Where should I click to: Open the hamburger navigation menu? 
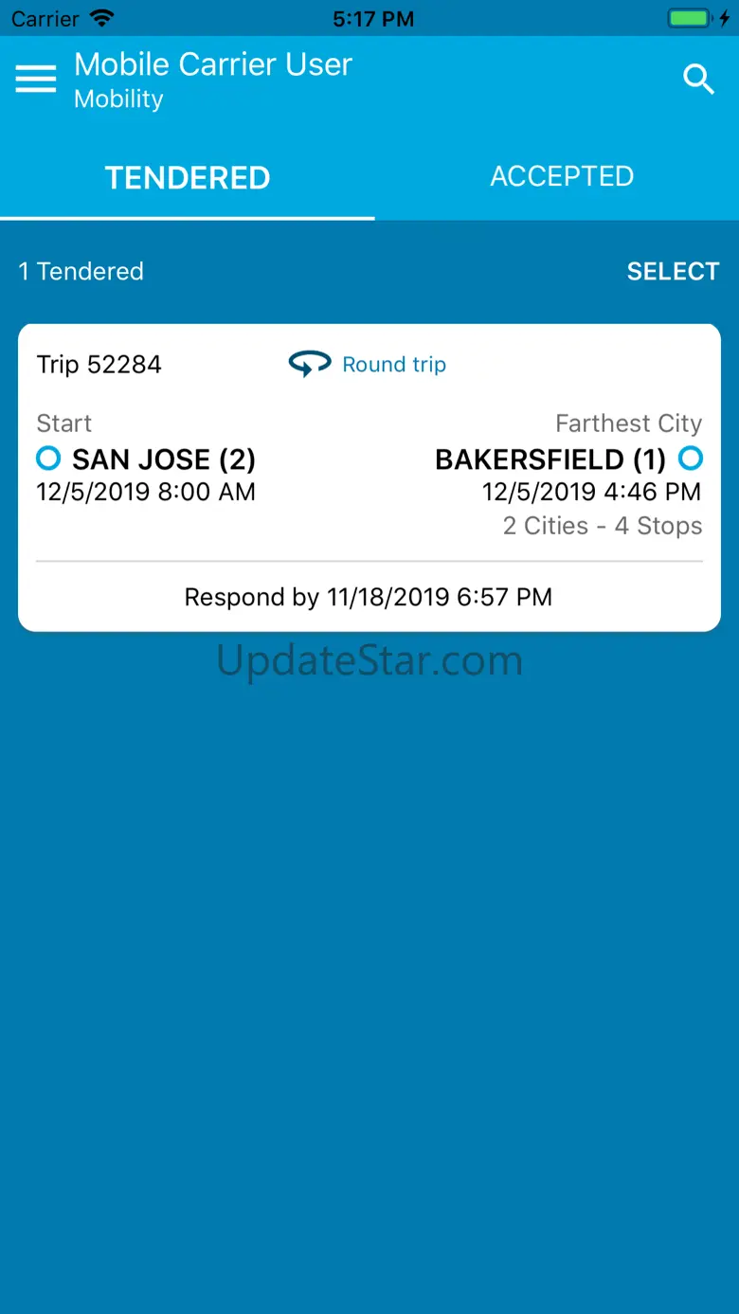[36, 80]
